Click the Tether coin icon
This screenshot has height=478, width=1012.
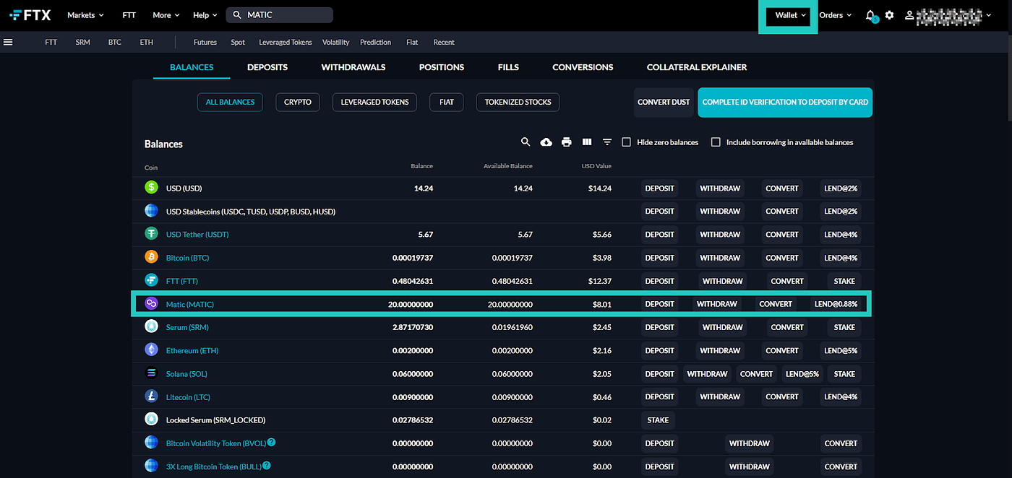coord(151,234)
